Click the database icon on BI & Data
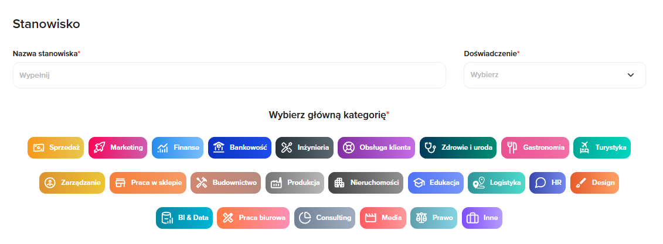This screenshot has width=663, height=244. point(166,218)
